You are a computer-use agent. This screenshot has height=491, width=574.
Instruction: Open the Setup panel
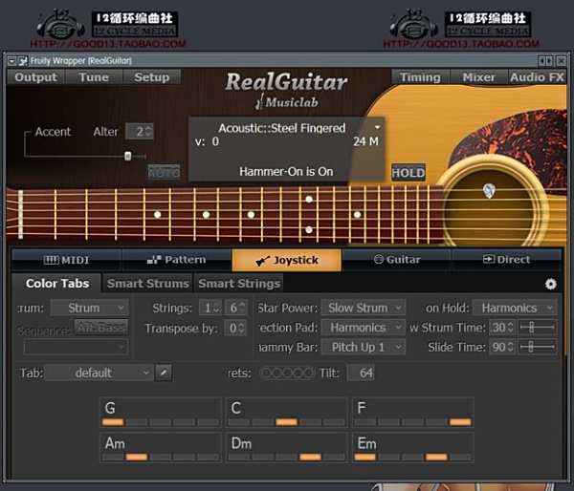point(151,77)
